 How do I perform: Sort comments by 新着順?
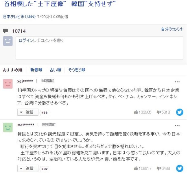(36, 70)
